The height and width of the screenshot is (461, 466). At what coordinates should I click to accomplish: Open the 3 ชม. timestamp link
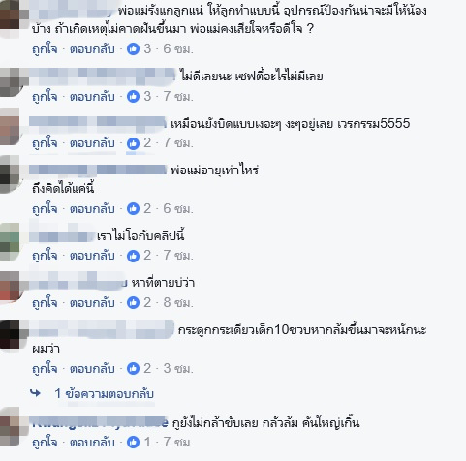pos(178,368)
